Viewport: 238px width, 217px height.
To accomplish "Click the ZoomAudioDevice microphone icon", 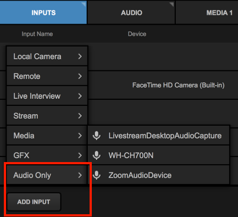I will pyautogui.click(x=97, y=175).
